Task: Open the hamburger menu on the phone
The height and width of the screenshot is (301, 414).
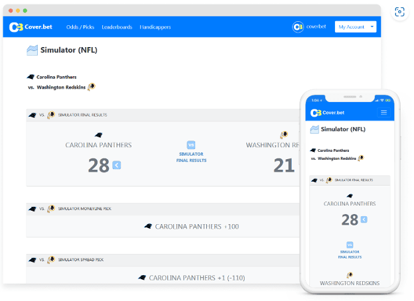Action: pos(384,113)
